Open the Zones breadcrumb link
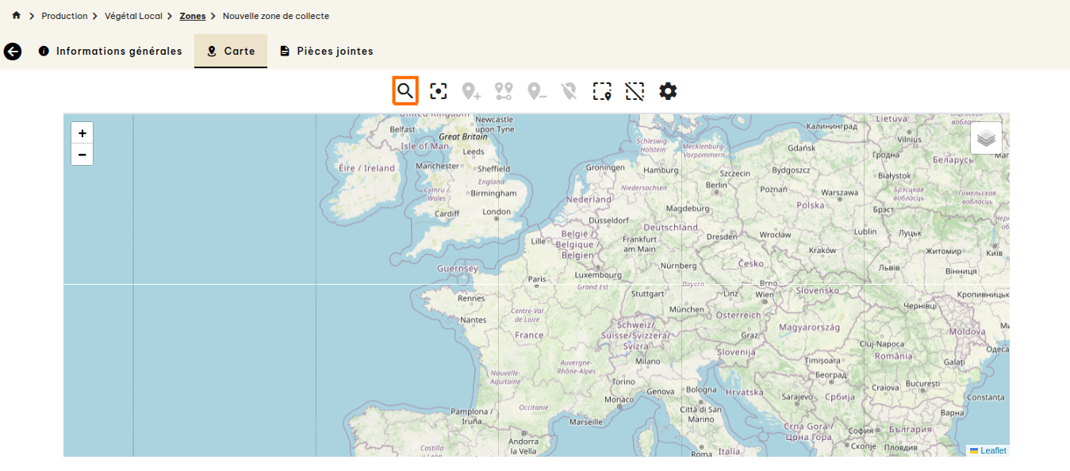This screenshot has height=471, width=1070. (x=193, y=16)
